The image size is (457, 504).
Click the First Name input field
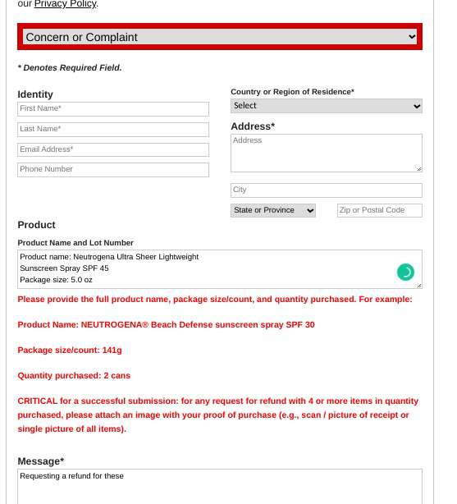tap(113, 109)
